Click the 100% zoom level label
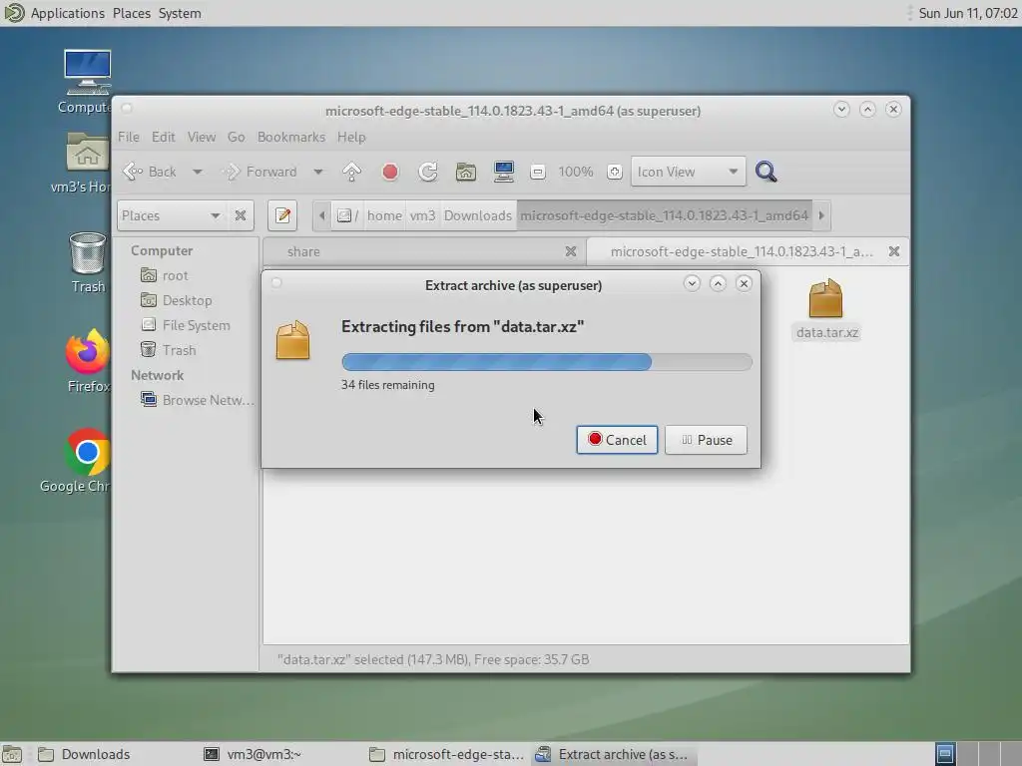The image size is (1022, 766). click(x=576, y=172)
